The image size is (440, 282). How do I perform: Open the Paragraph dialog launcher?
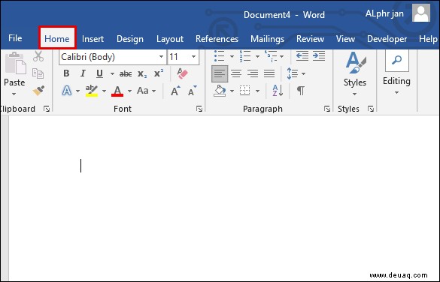click(x=327, y=109)
